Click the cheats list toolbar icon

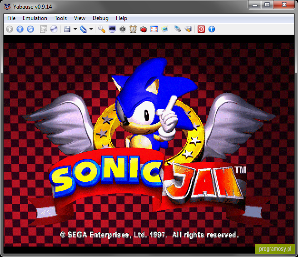point(188,29)
